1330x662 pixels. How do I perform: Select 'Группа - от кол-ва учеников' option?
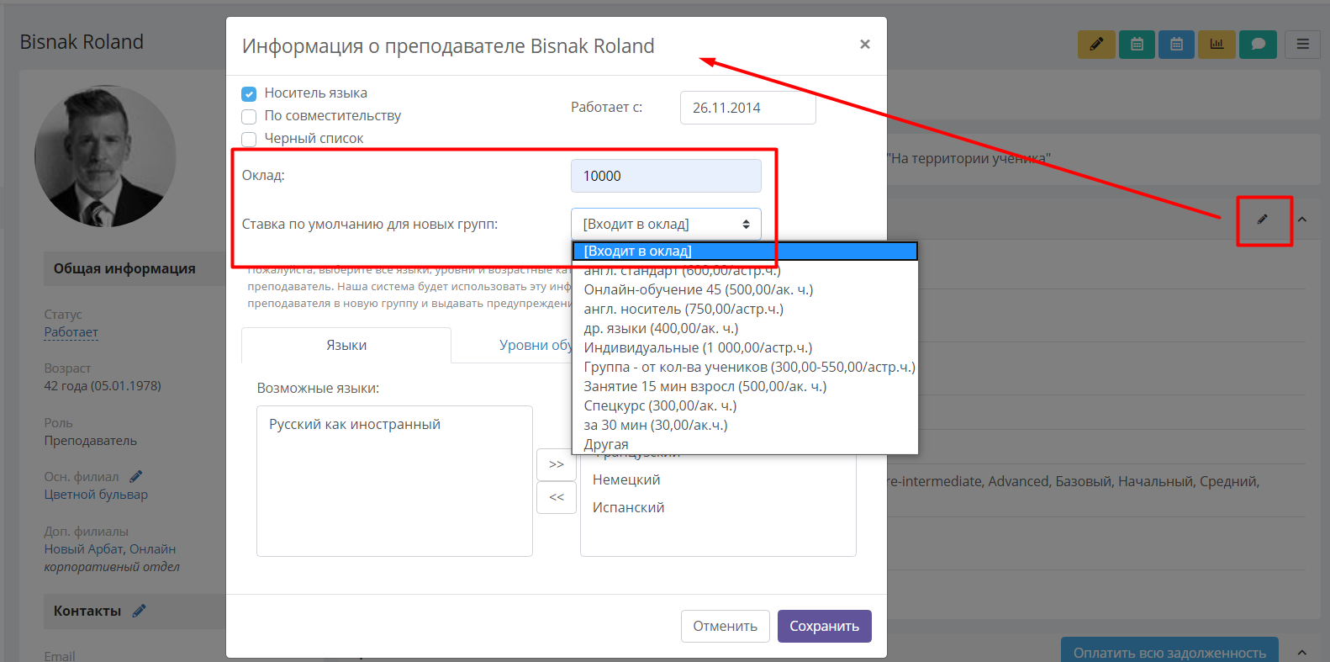(745, 367)
